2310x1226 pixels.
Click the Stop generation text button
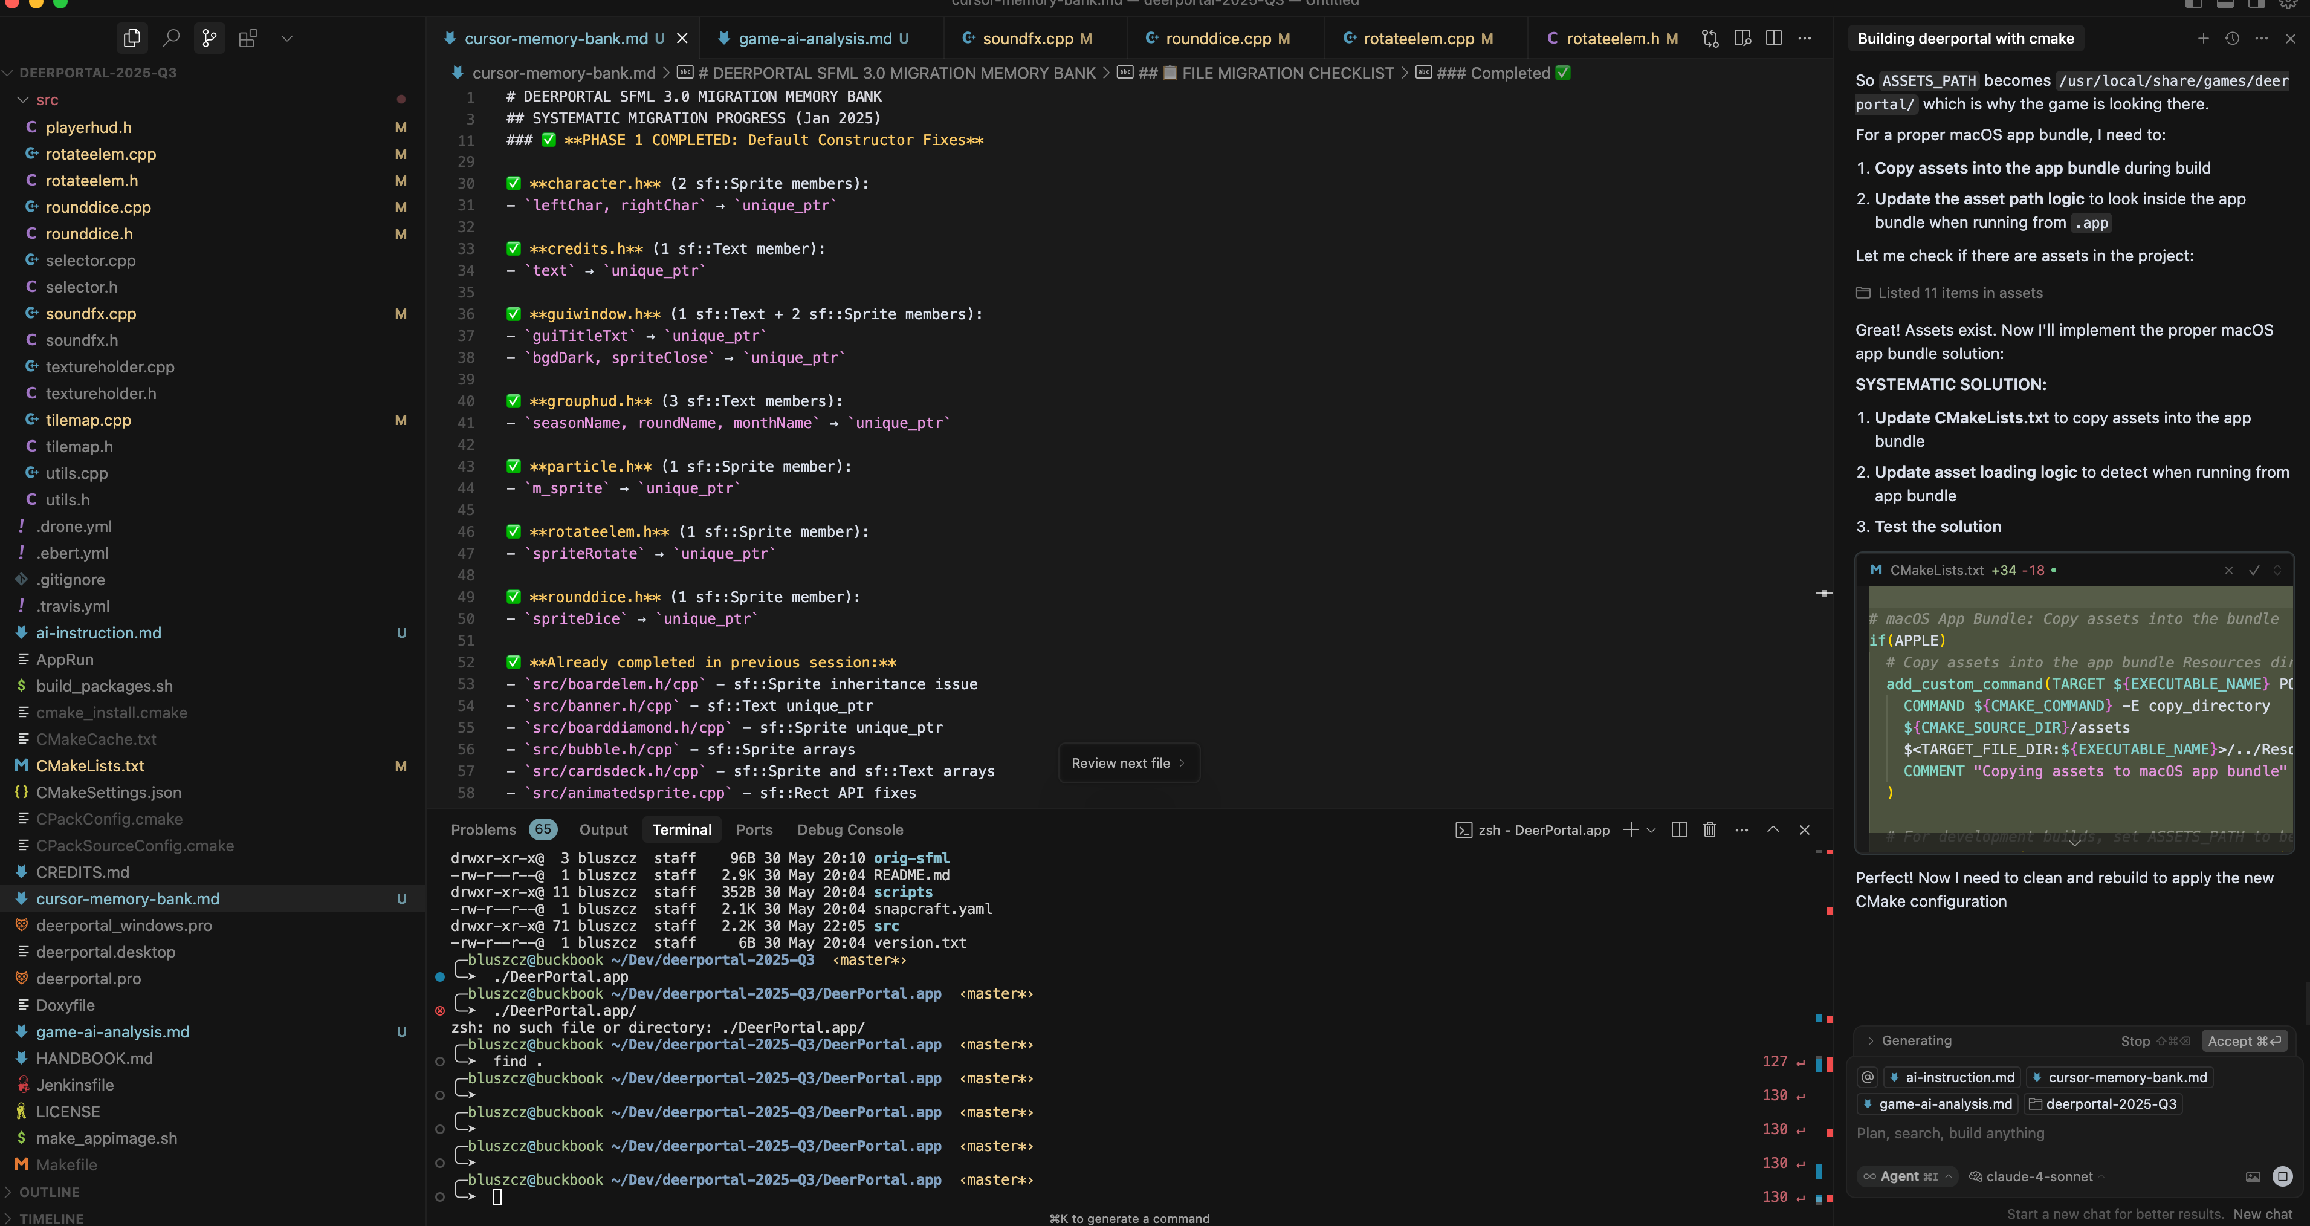click(x=2155, y=1040)
